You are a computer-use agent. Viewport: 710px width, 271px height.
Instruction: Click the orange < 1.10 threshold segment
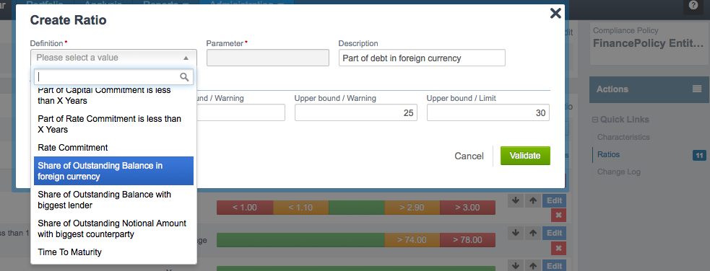pyautogui.click(x=300, y=208)
